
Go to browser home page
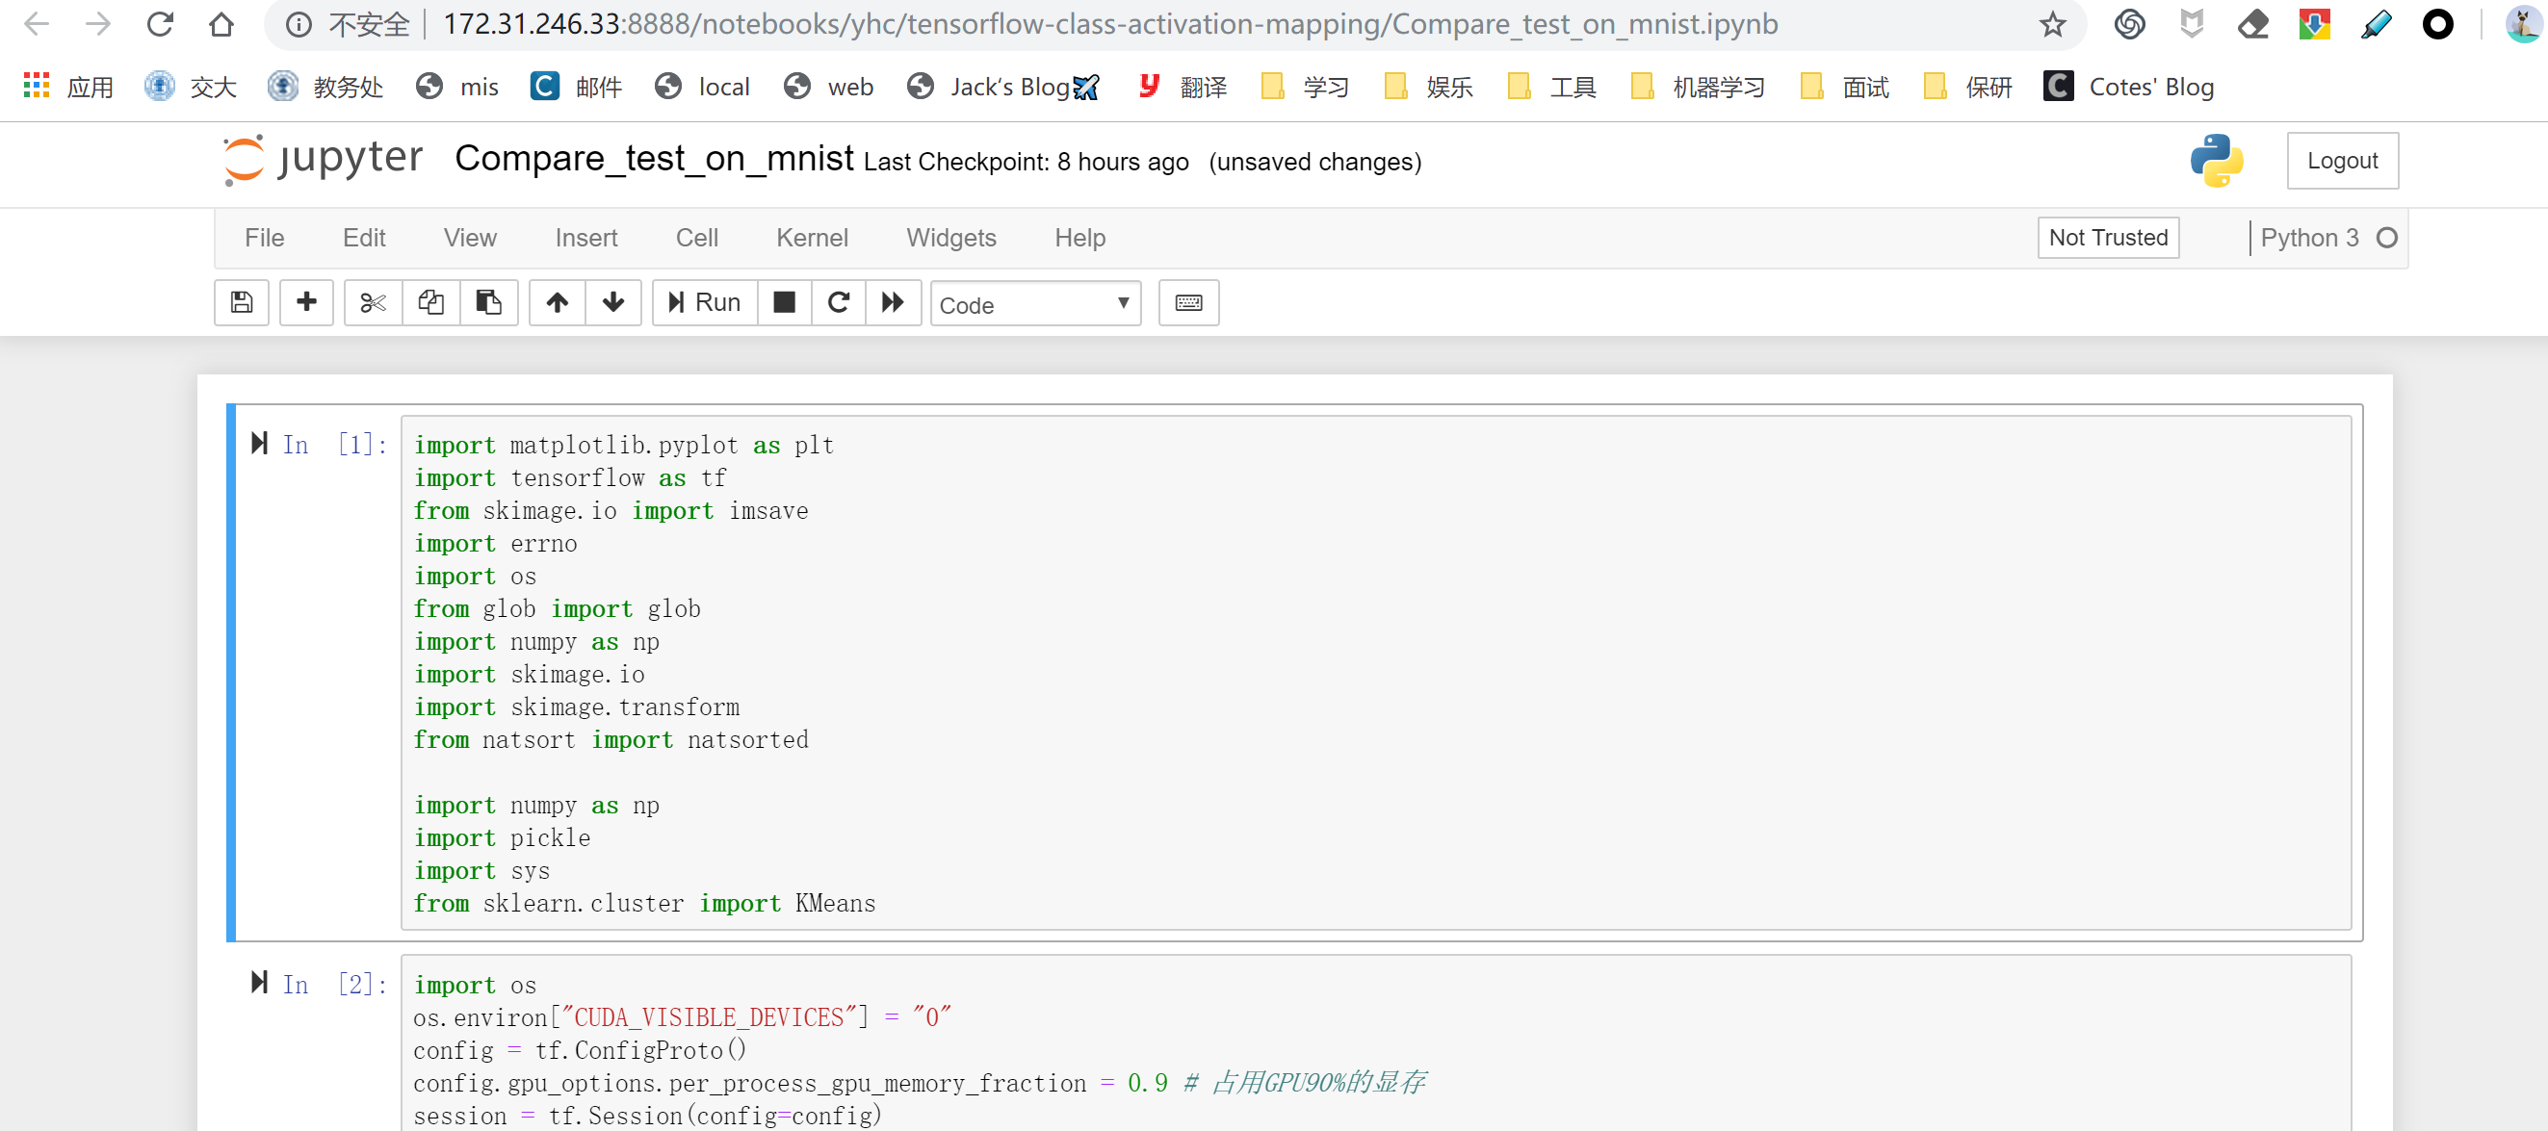pos(221,24)
